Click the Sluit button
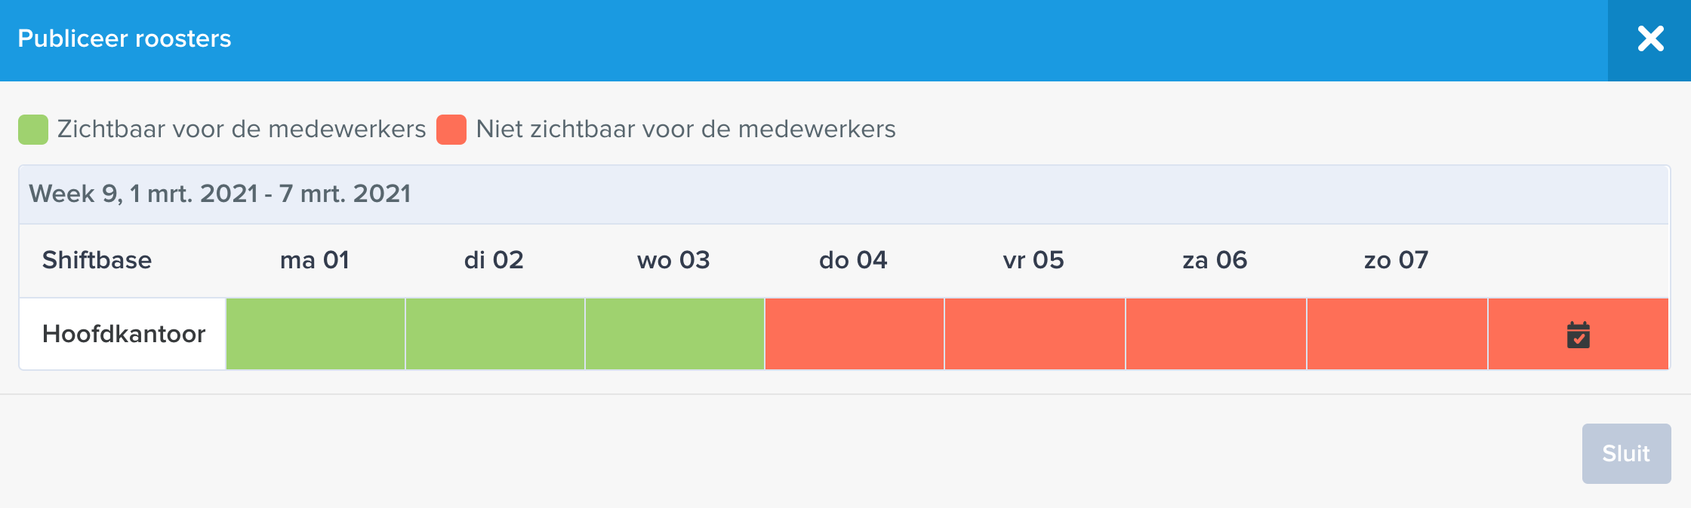 coord(1626,454)
